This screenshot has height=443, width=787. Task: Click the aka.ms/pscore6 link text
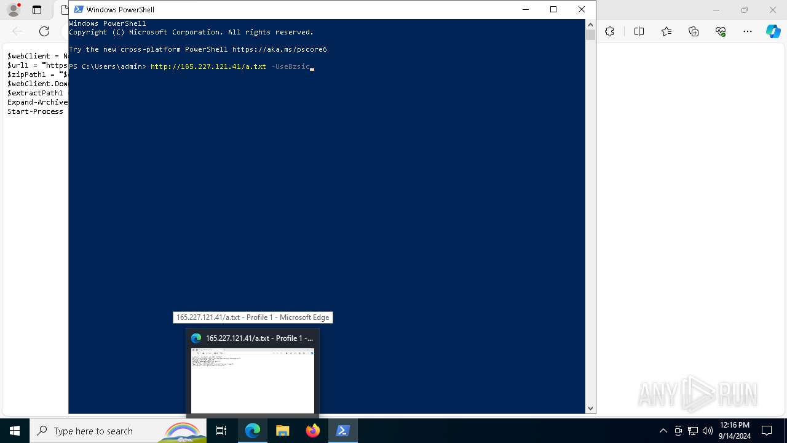[x=279, y=49]
